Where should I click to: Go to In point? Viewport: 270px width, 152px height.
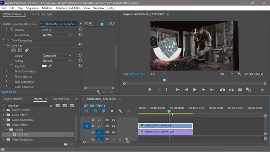click(x=178, y=90)
